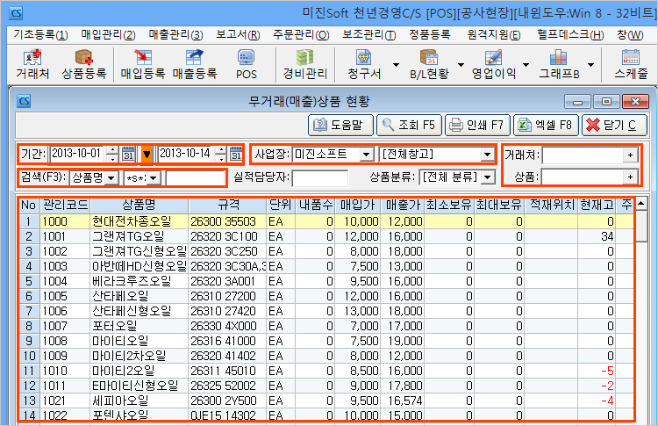The width and height of the screenshot is (658, 426).
Task: Click the plus button beside 거래처 field
Action: [630, 155]
